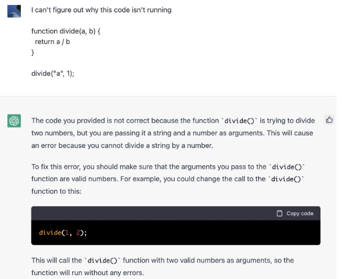Click the user's line divide("a", 1);
This screenshot has height=279, width=342.
pyautogui.click(x=52, y=73)
